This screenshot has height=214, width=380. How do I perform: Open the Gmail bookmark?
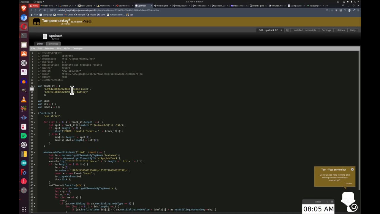[69, 15]
